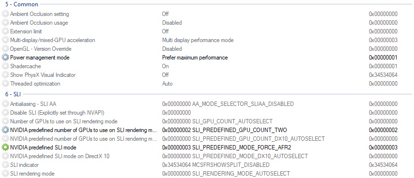The image size is (414, 178).
Task: Click green gear icon for NVIDIA predefined SLI mode
Action: (x=5, y=148)
